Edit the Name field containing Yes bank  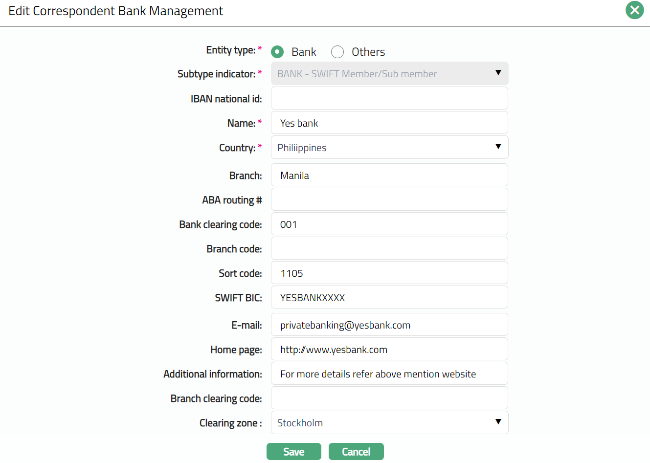coord(389,123)
